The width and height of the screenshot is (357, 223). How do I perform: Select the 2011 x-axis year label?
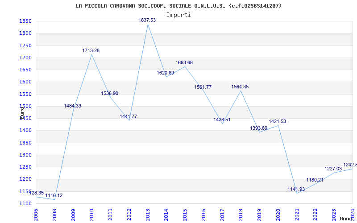[x=110, y=215]
